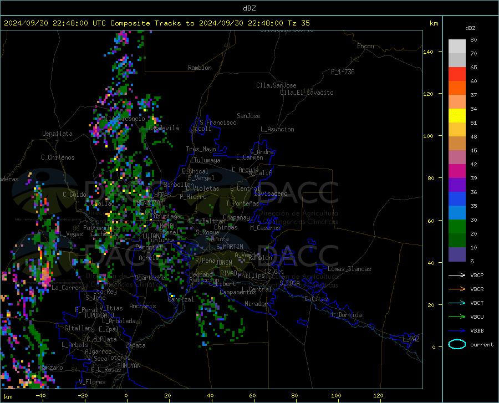
Task: Click the 'Chapanay' map label
Action: point(236,217)
